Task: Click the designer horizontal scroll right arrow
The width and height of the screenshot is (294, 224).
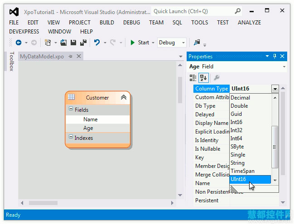Action: coord(172,203)
